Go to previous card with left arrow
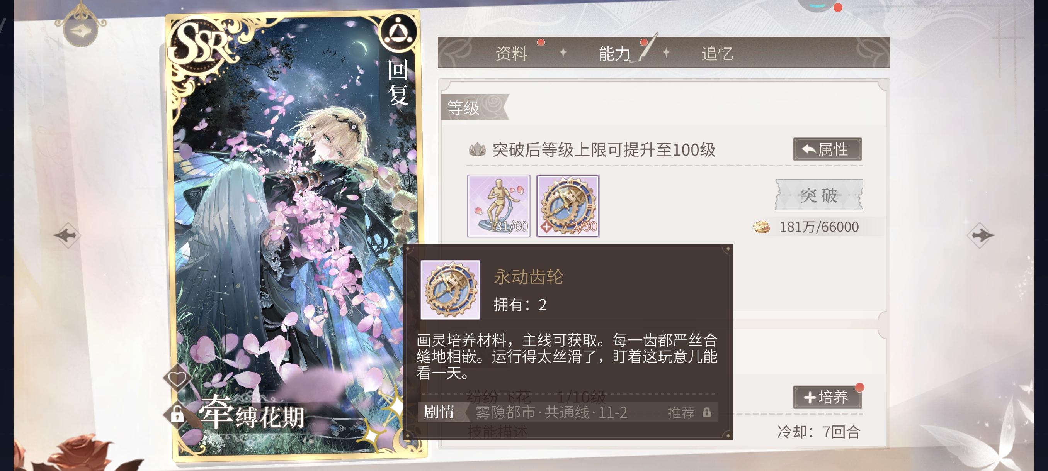The image size is (1048, 471). click(67, 235)
